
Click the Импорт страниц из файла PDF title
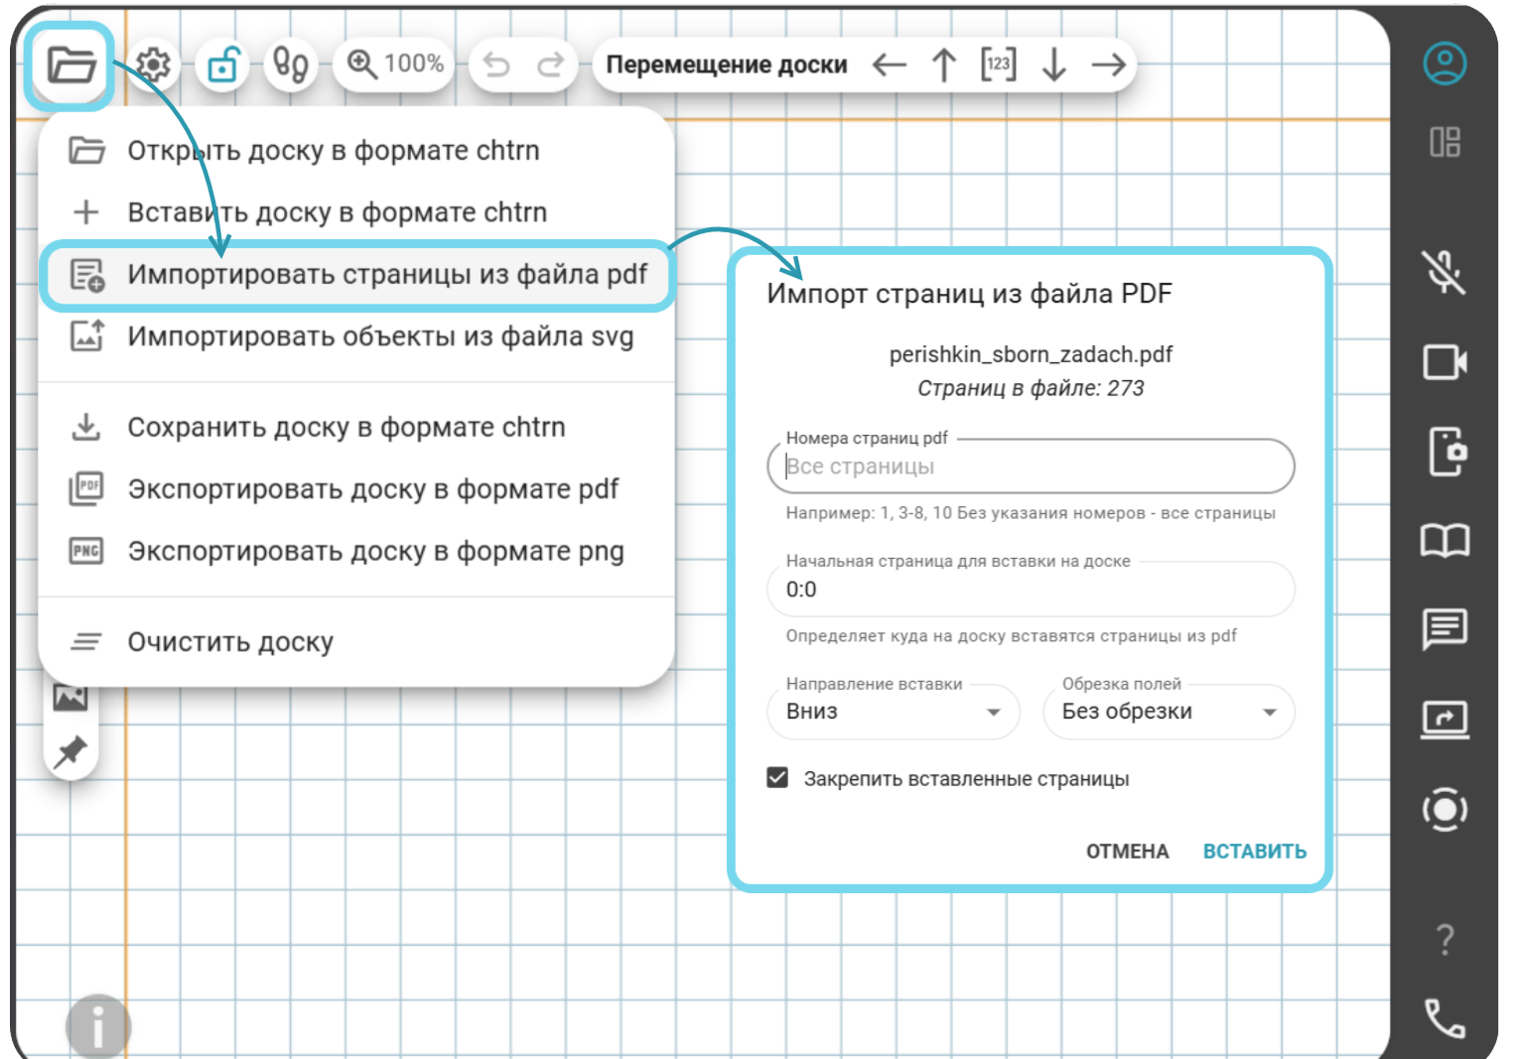969,294
